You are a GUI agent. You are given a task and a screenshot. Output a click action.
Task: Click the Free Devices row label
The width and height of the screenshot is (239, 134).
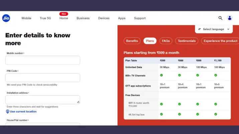[132, 95]
